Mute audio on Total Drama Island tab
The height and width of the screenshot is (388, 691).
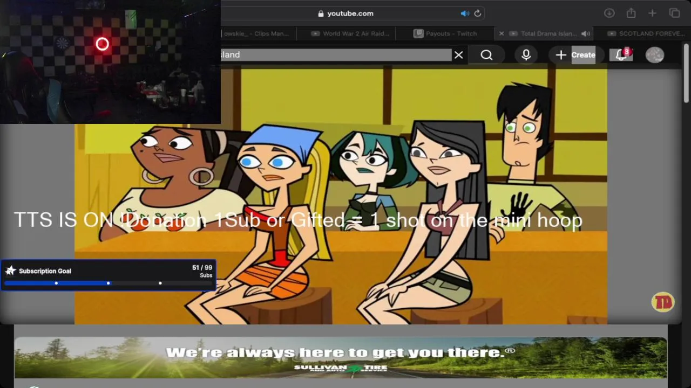coord(585,33)
